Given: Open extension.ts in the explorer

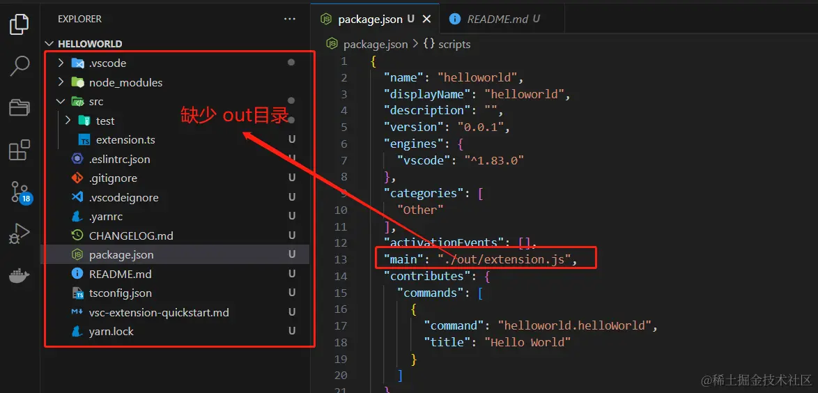Looking at the screenshot, I should tap(125, 140).
